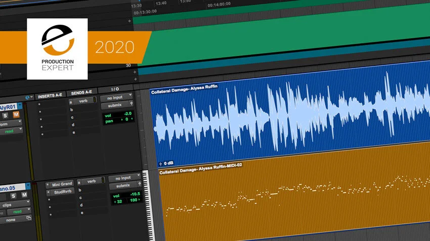Change AlyR01 automation mode from read

pyautogui.click(x=11, y=131)
